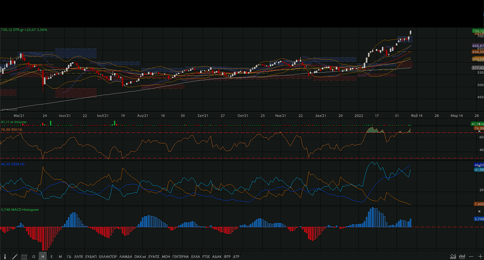The height and width of the screenshot is (260, 484).
Task: Click the crosshair icon at bottom right
Action: pyautogui.click(x=462, y=257)
